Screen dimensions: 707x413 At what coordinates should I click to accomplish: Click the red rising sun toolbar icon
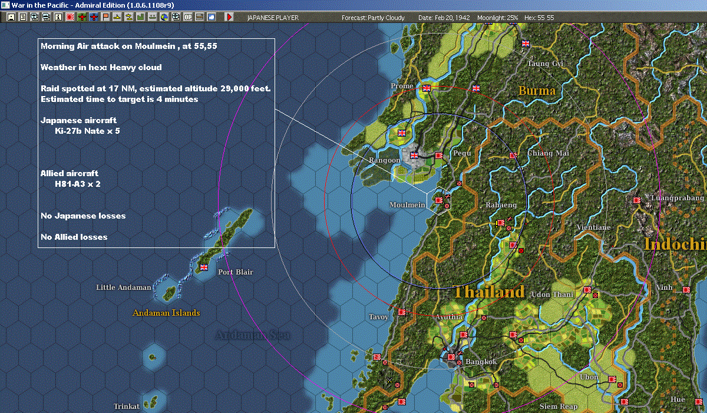pyautogui.click(x=70, y=17)
